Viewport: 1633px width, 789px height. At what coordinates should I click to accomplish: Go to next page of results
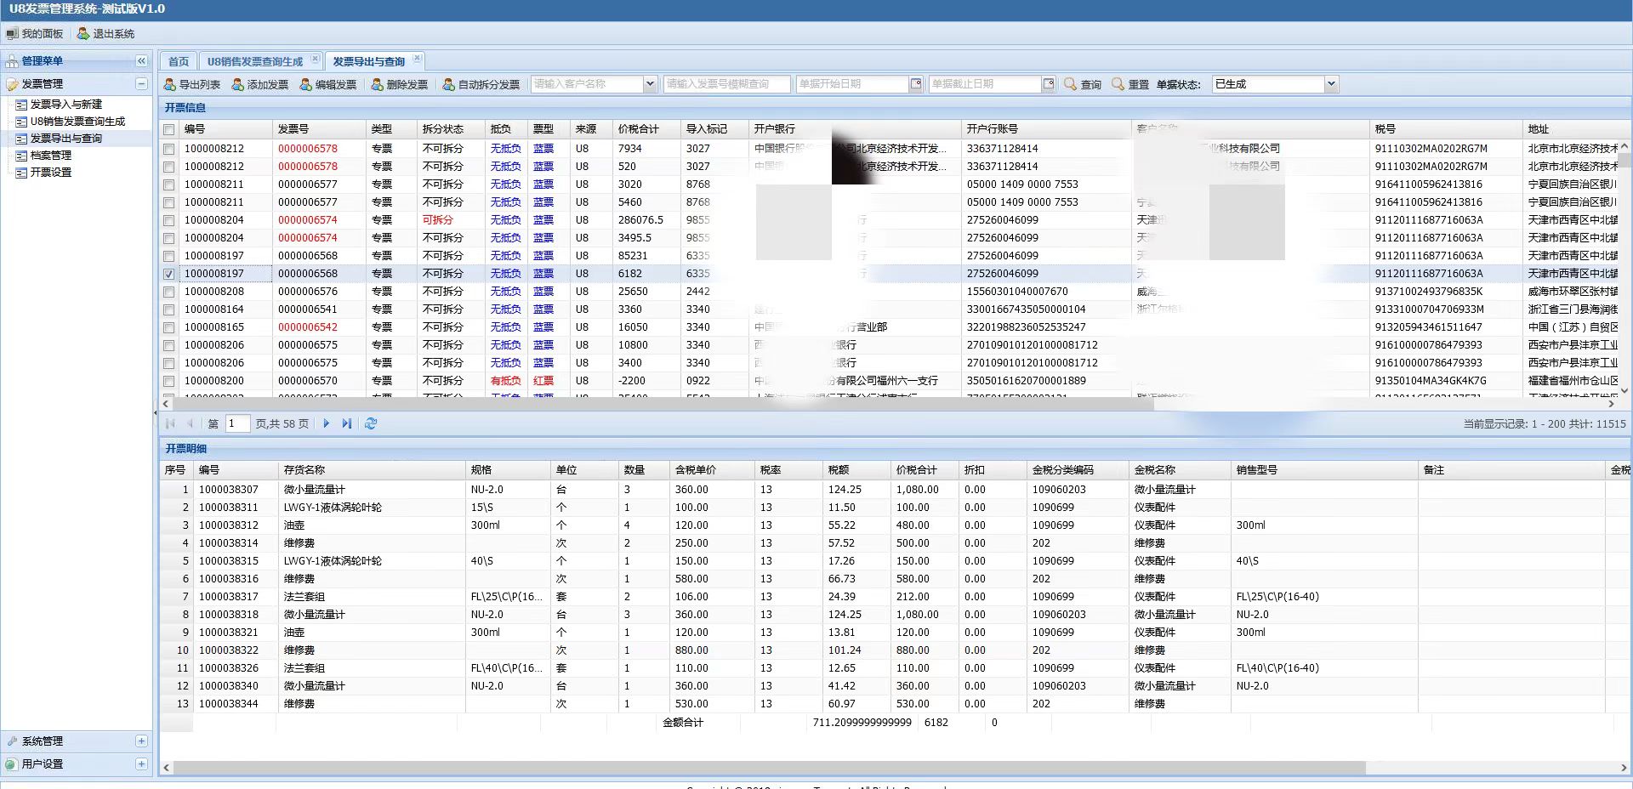[x=326, y=423]
